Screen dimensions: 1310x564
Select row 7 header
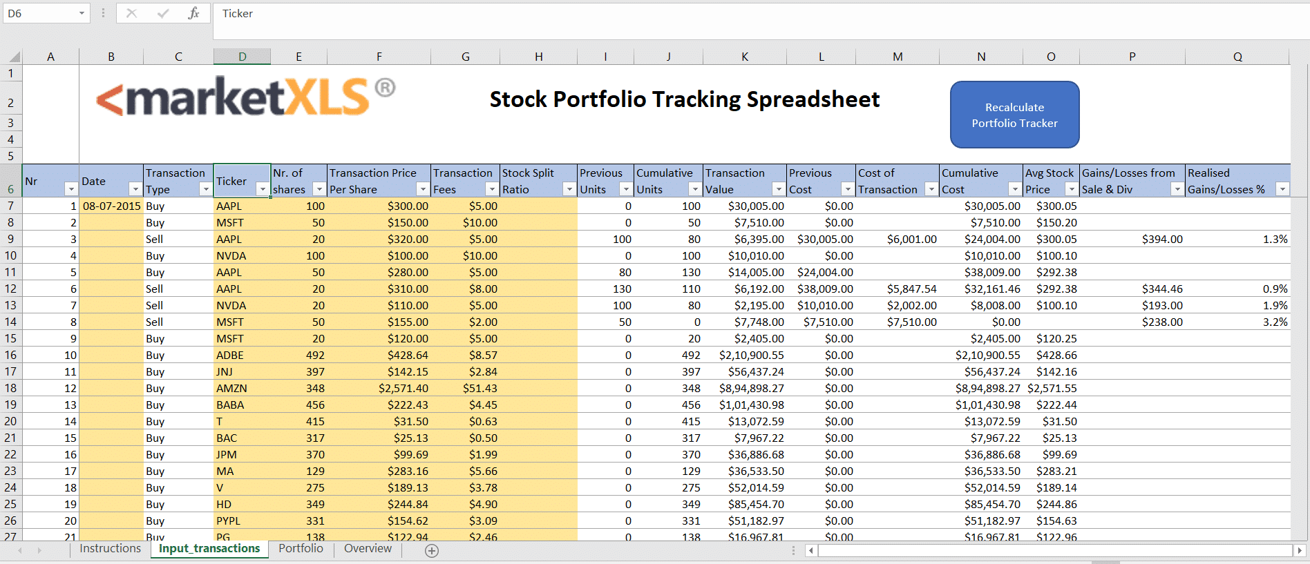(x=11, y=206)
